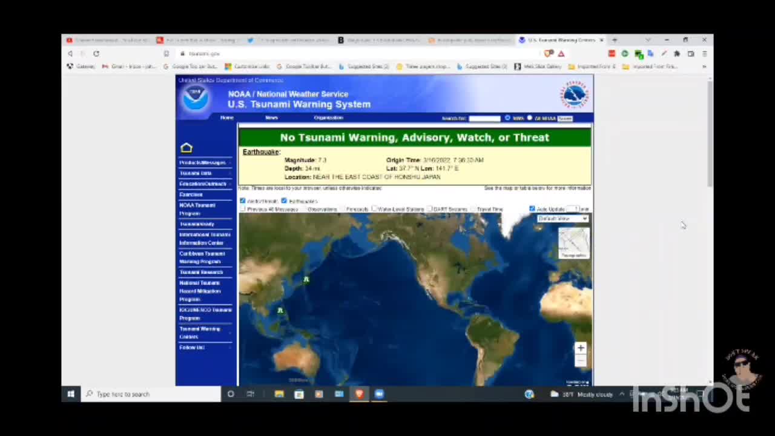
Task: Click the green map marker near the Philippines
Action: (x=280, y=310)
